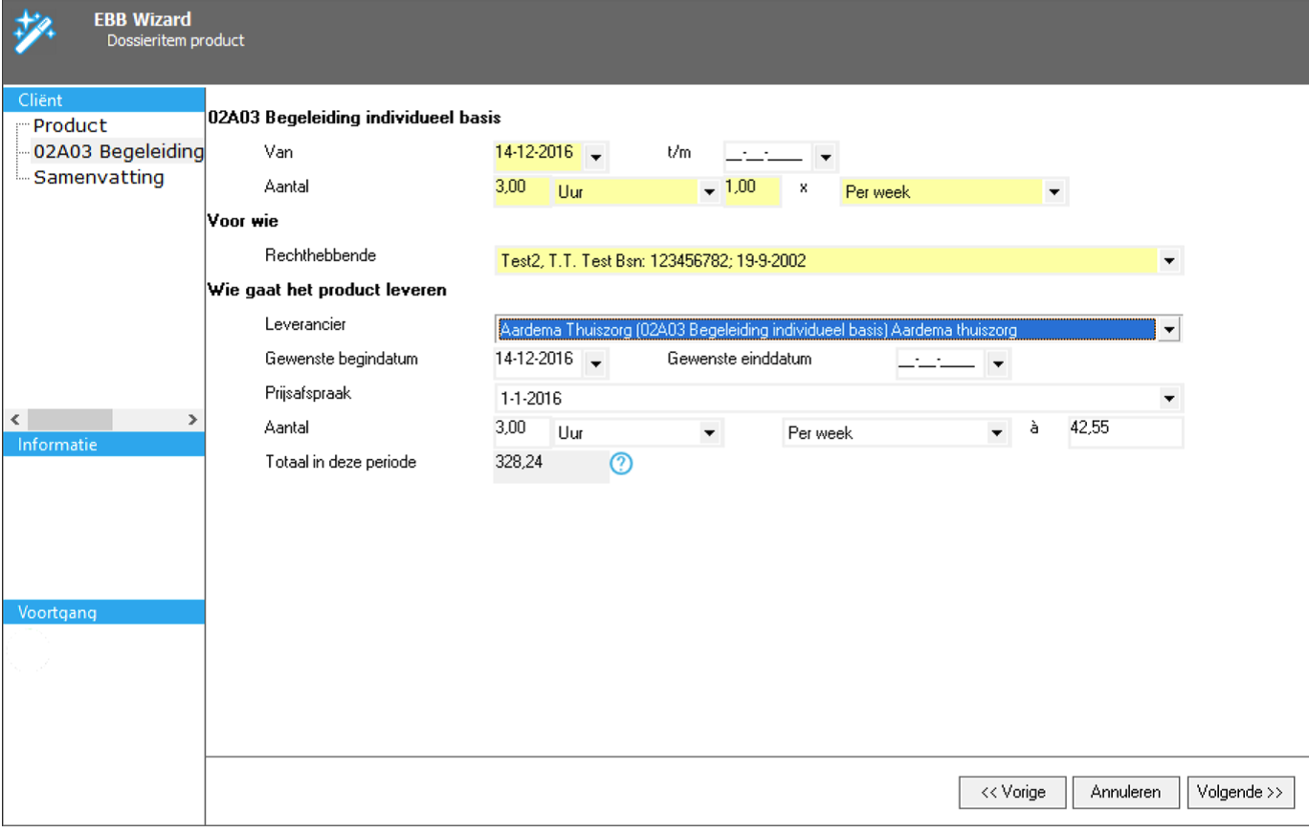1309x833 pixels.
Task: Open the Gewenste begindatum date picker
Action: pos(595,363)
